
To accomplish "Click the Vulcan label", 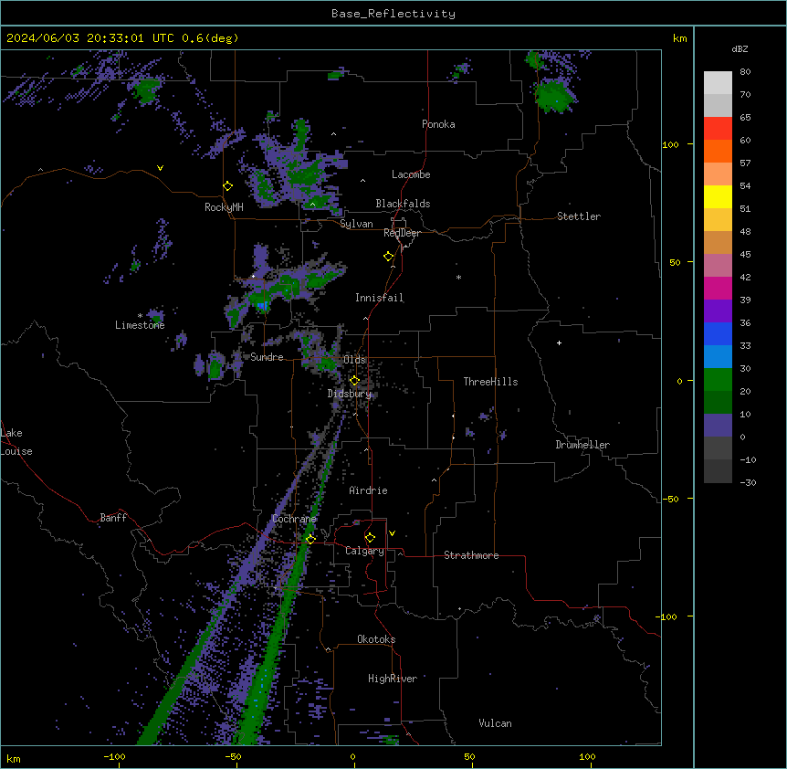I will coord(496,723).
